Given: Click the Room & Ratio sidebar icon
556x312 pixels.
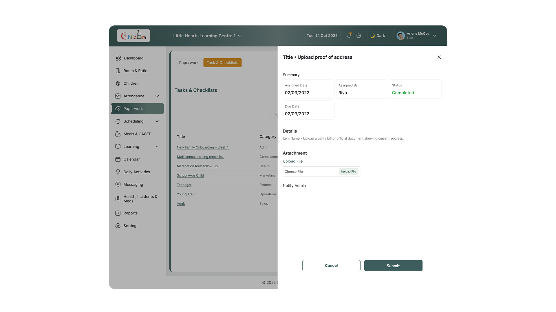Looking at the screenshot, I should 118,71.
